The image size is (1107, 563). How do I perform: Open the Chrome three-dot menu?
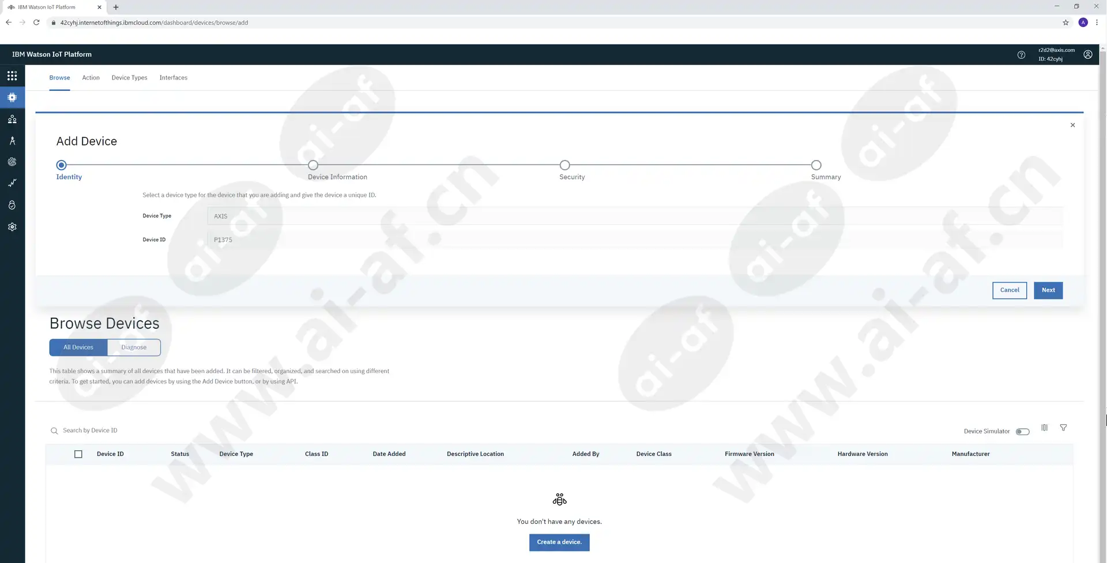coord(1097,22)
